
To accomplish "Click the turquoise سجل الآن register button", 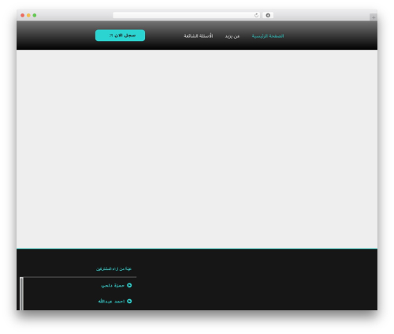I will coord(120,36).
